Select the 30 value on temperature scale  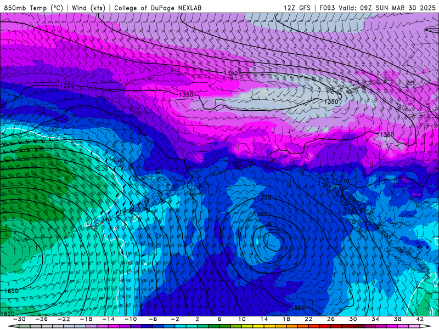coord(353,319)
